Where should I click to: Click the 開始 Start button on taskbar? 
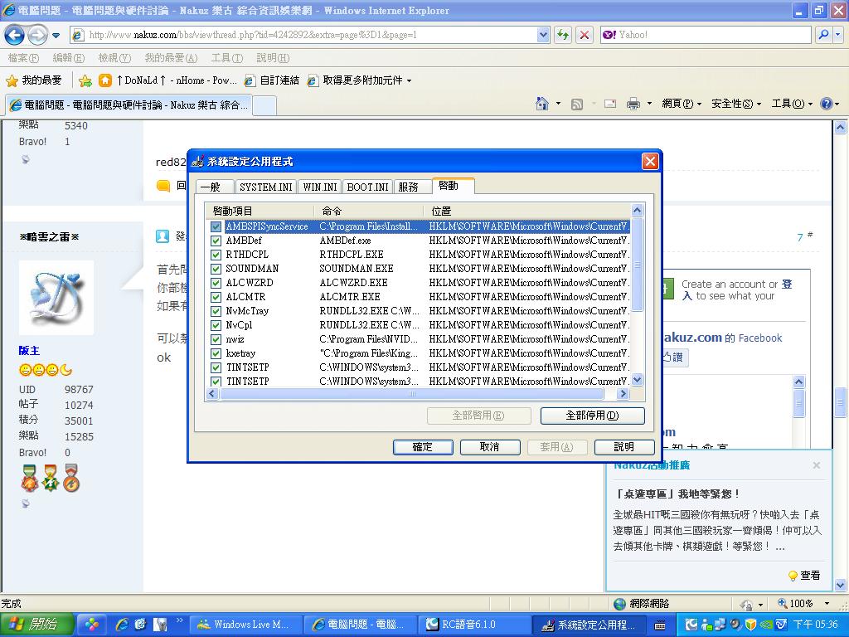point(33,625)
